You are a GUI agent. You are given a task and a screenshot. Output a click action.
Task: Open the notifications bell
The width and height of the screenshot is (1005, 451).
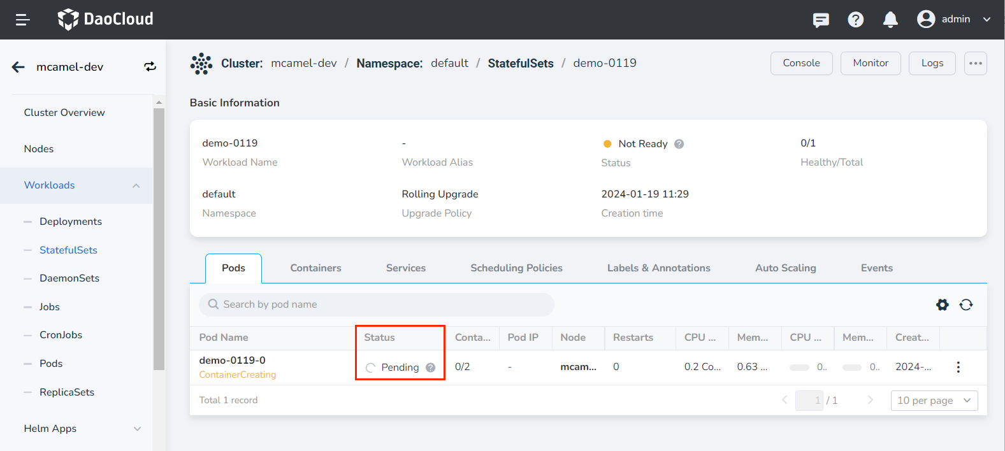(890, 20)
